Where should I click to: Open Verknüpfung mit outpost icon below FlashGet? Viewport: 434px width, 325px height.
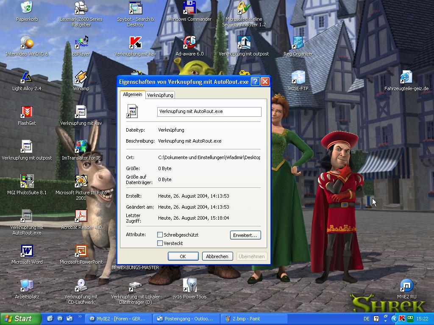(x=27, y=146)
